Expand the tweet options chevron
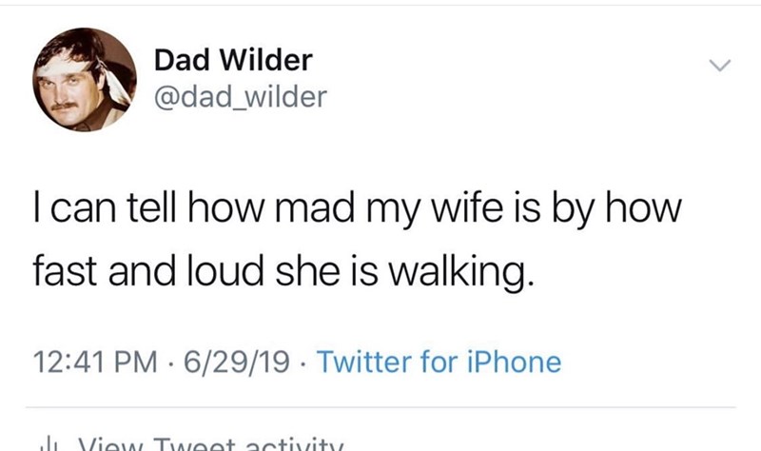 click(x=720, y=65)
